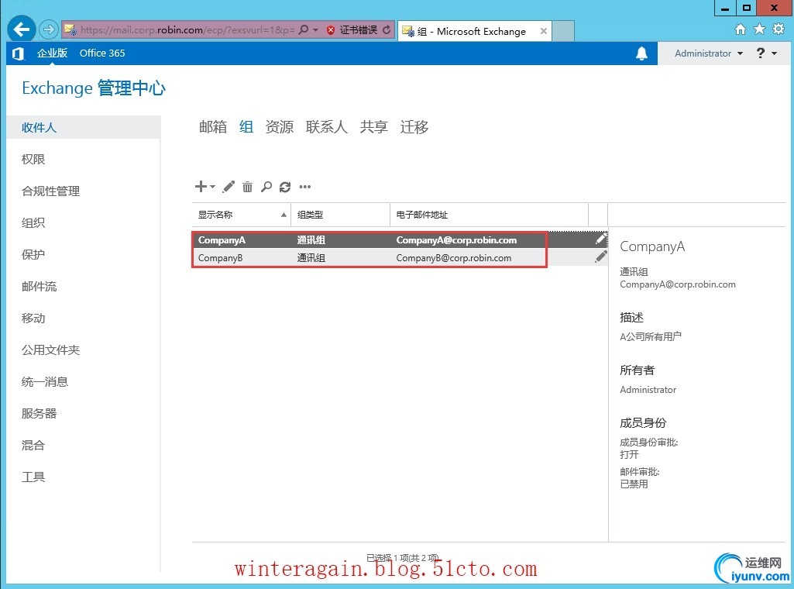
Task: Switch to the 迁移 tab
Action: pyautogui.click(x=414, y=126)
